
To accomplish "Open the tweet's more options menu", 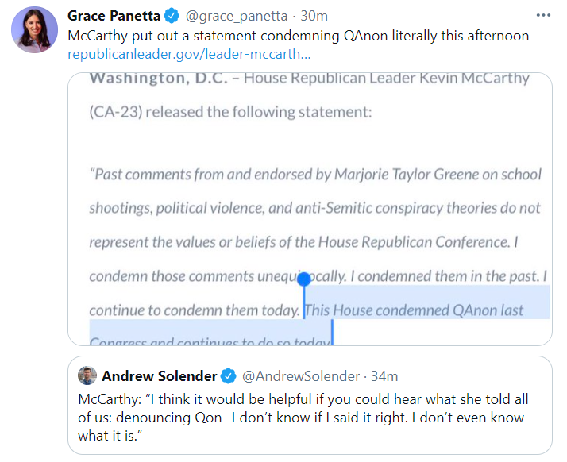I will click(543, 16).
